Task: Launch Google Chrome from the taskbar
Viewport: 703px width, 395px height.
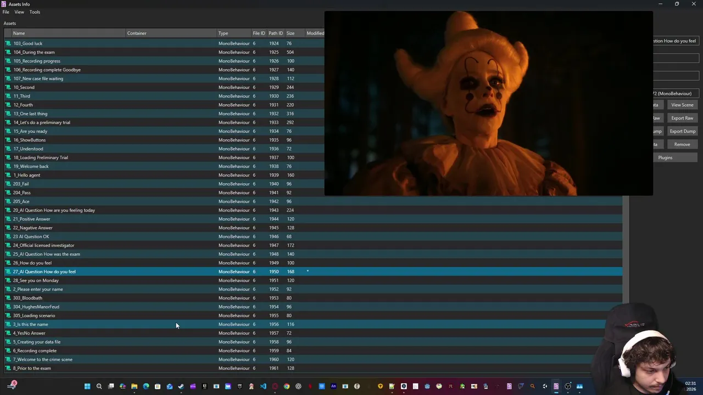Action: 286,386
